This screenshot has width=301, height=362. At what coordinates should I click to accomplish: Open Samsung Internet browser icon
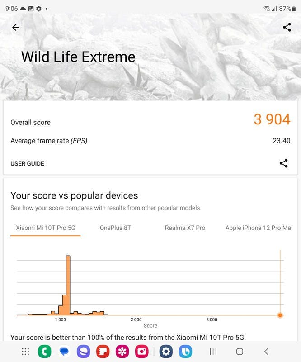tap(83, 352)
